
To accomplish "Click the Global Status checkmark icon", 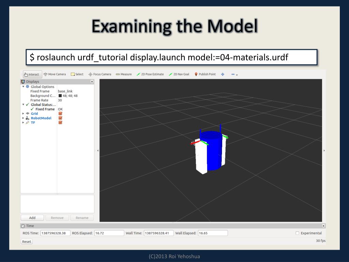I will [x=28, y=104].
